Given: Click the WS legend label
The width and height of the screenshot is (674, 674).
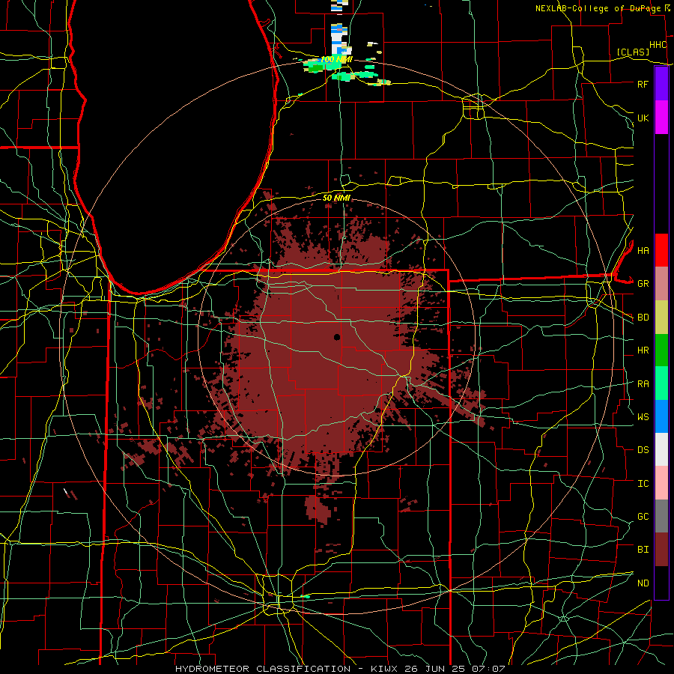Looking at the screenshot, I should click(643, 417).
